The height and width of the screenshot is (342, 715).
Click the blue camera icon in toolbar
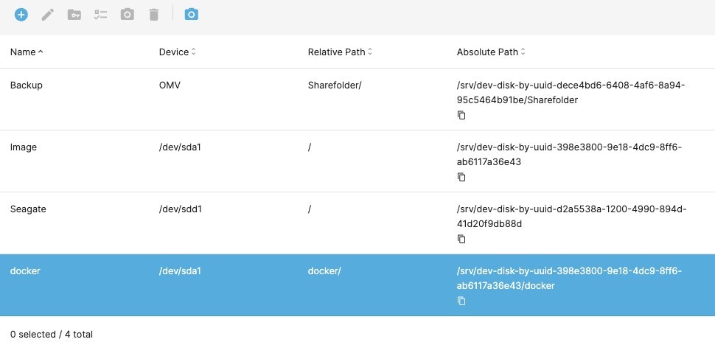(192, 14)
